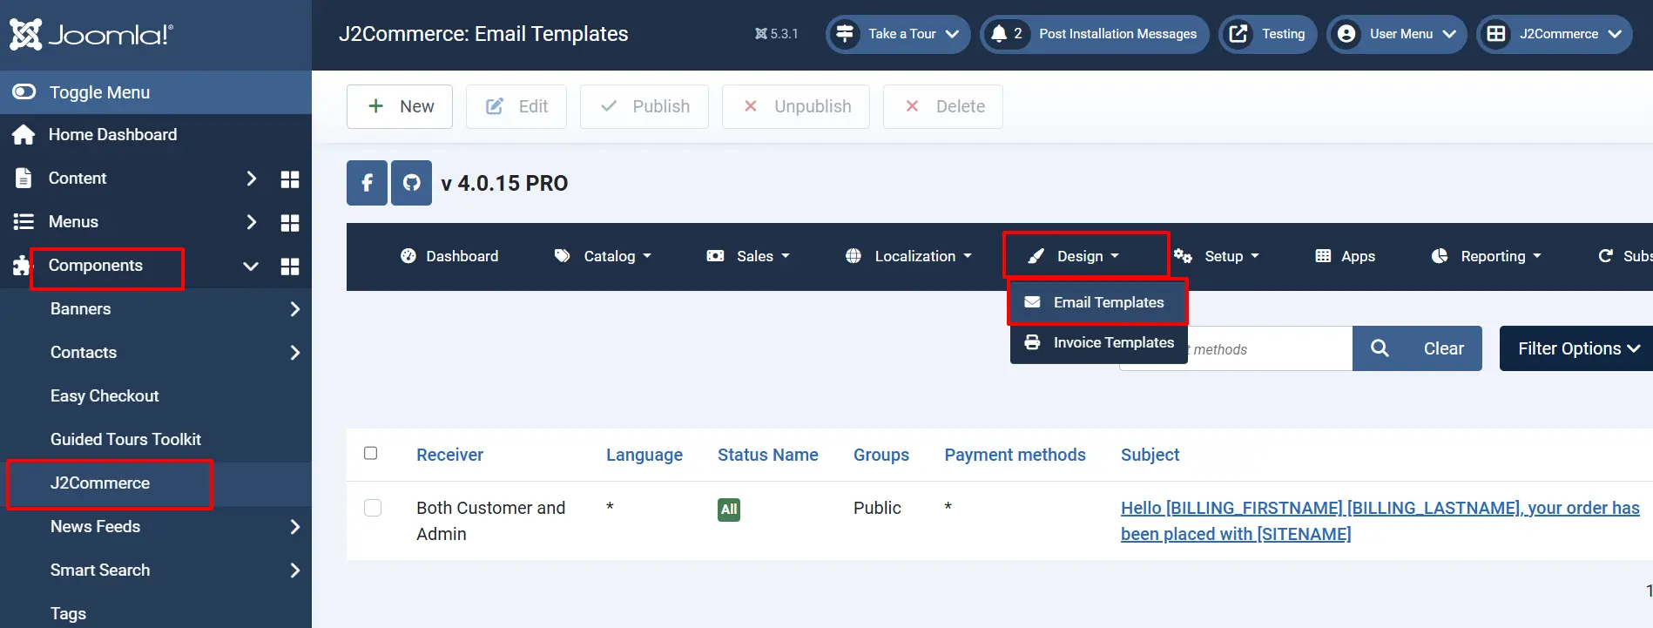Open the User Menu dropdown
1653x628 pixels.
click(1397, 34)
